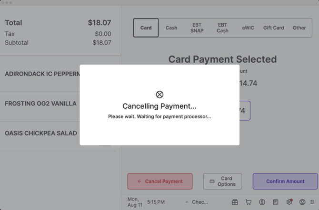Open the receipt icon in bottom bar

[276, 202]
